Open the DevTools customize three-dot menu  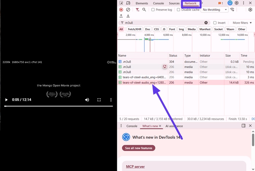(244, 3)
